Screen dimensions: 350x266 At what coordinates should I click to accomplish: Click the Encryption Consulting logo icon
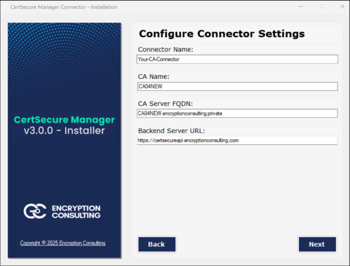(x=35, y=211)
